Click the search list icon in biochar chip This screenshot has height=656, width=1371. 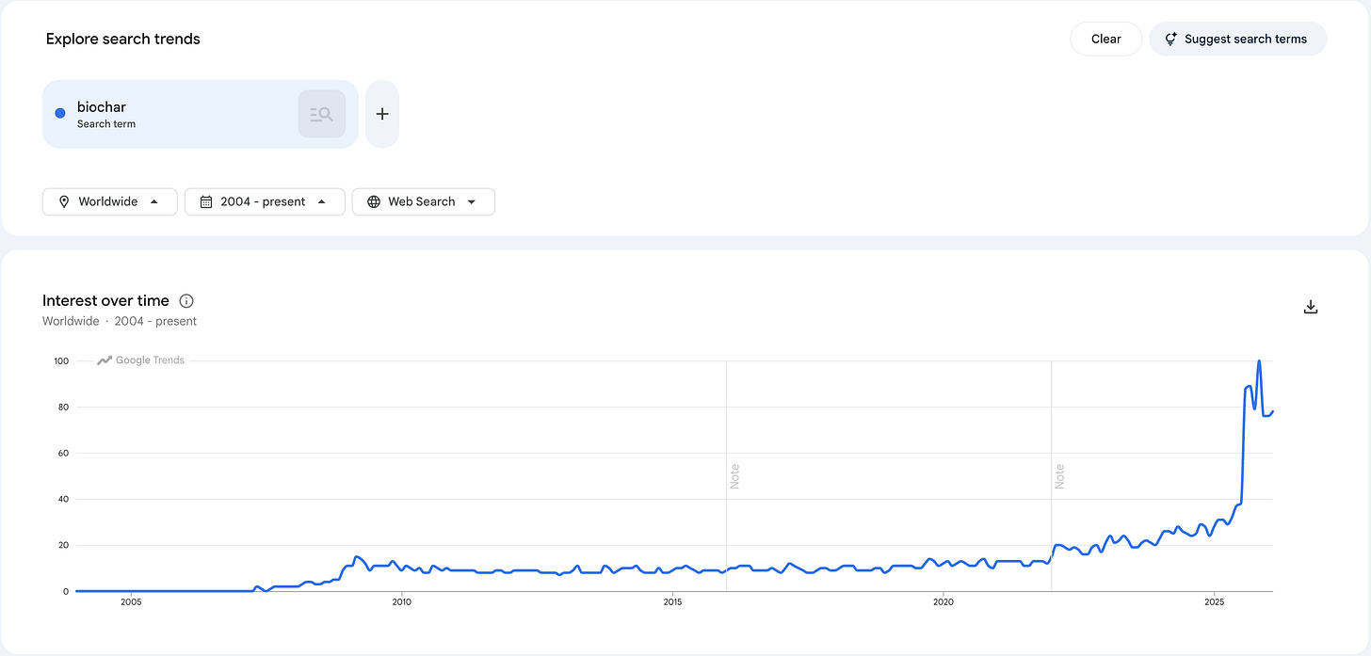pyautogui.click(x=322, y=114)
